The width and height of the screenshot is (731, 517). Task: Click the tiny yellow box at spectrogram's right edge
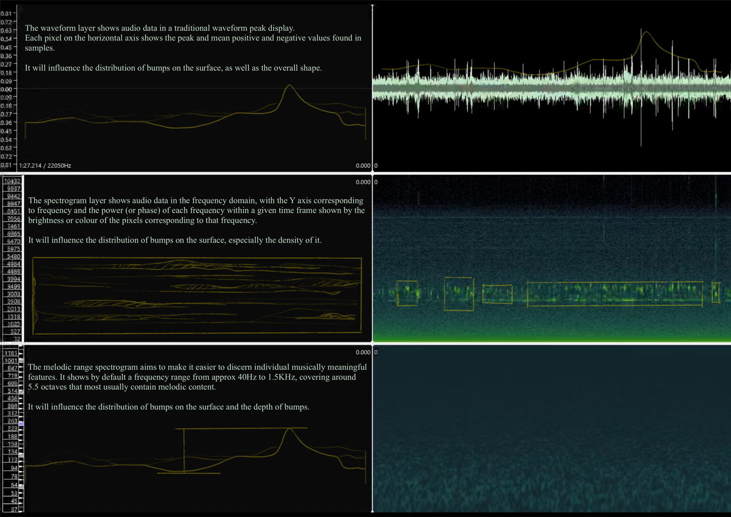point(715,292)
